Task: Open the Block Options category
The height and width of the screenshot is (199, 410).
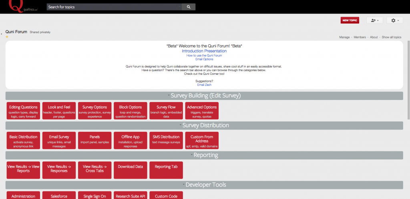Action: pos(131,111)
